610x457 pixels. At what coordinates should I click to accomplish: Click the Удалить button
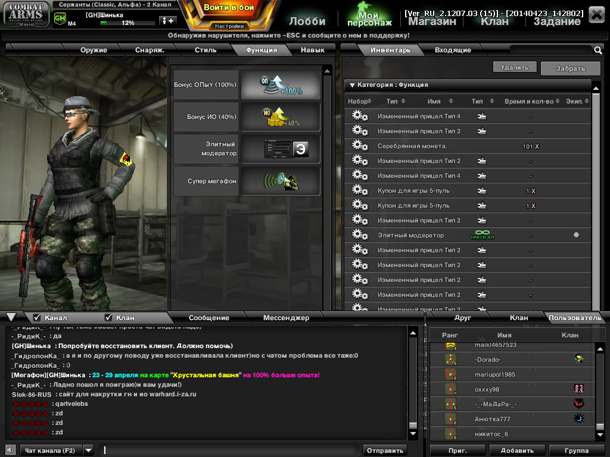(515, 67)
